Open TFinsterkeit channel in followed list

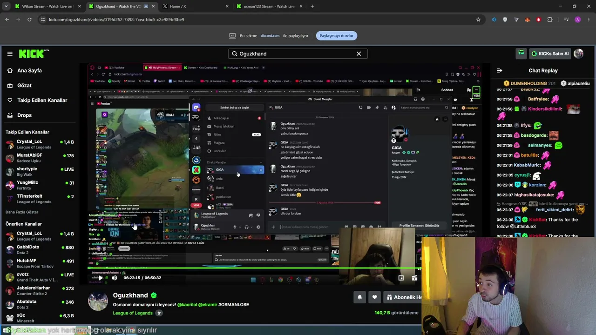point(40,199)
